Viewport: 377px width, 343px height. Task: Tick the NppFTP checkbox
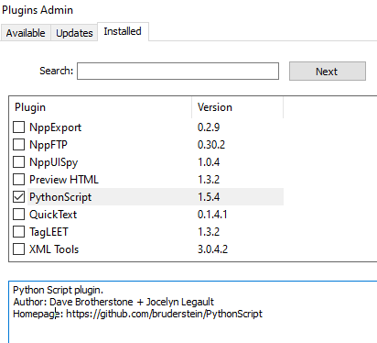coord(18,145)
